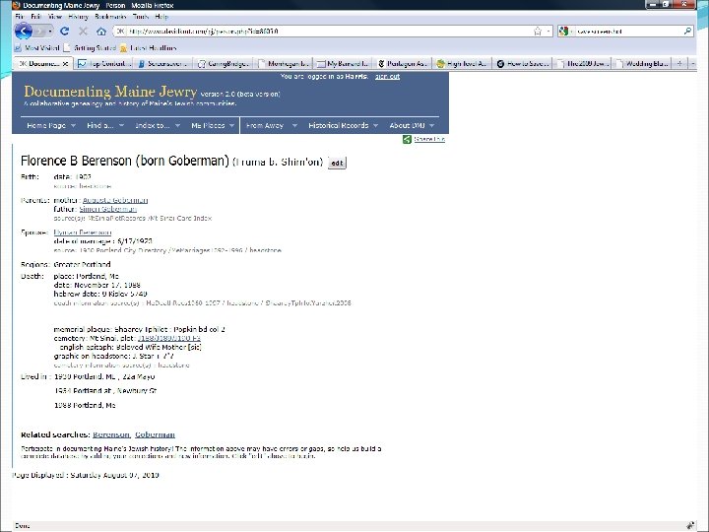Open the Bookmarks menu
709x532 pixels.
(110, 17)
